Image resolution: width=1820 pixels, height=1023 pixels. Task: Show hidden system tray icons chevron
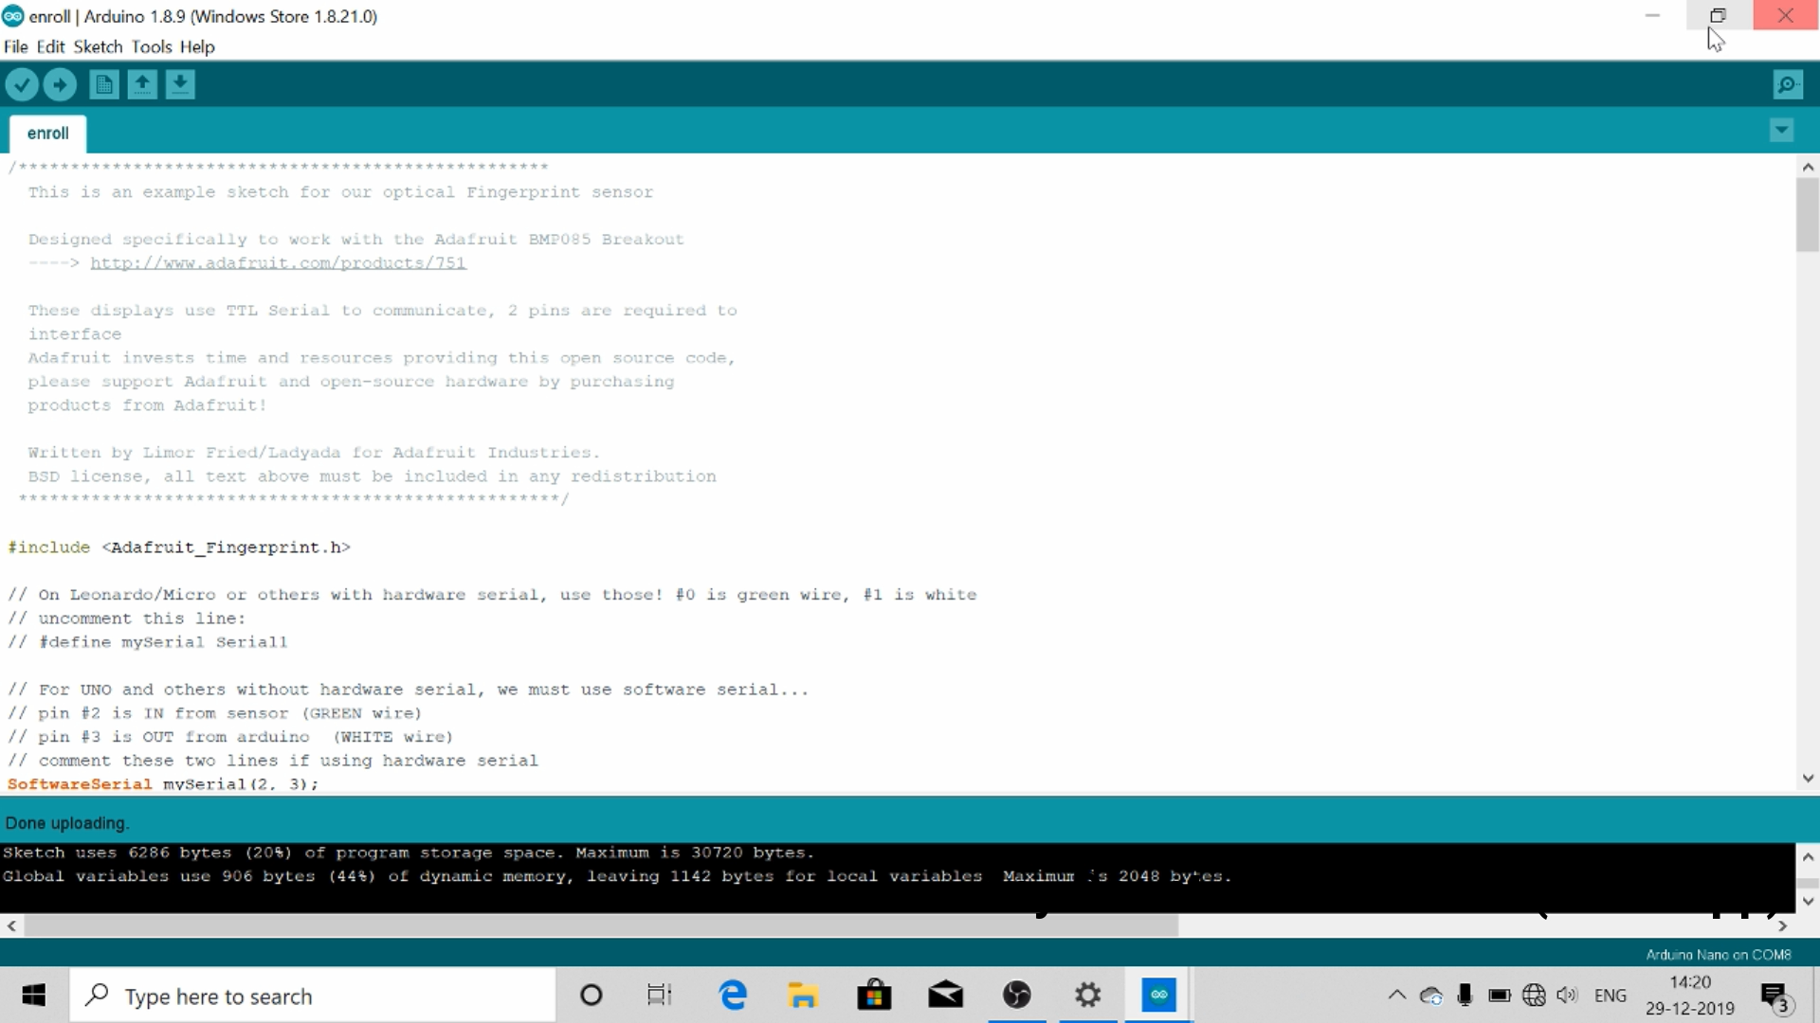1396,996
